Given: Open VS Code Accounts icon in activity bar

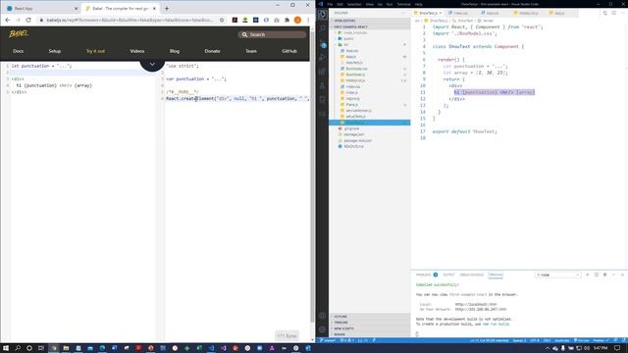Looking at the screenshot, I should 323,316.
